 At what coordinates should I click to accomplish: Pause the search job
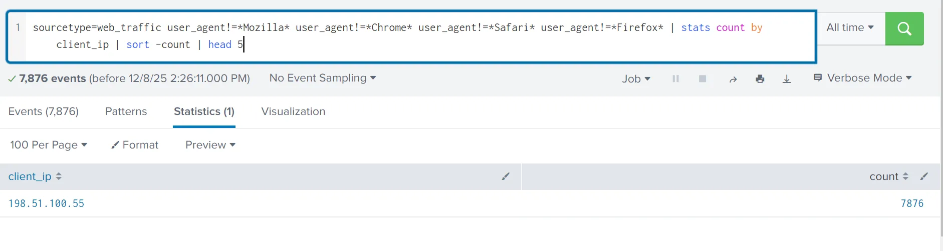click(675, 78)
